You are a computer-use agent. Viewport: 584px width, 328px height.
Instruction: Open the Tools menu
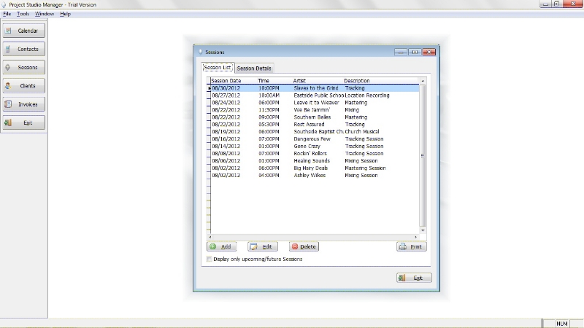tap(23, 14)
